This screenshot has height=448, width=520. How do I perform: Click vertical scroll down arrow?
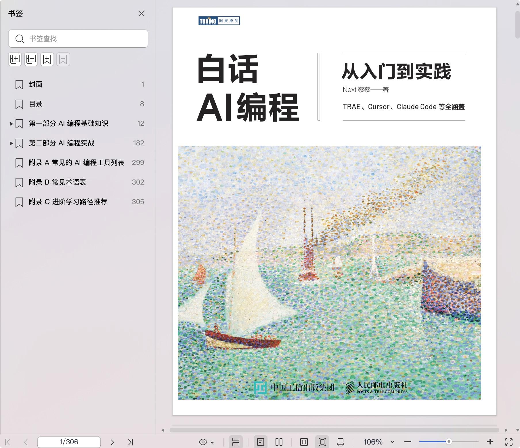pos(517,430)
